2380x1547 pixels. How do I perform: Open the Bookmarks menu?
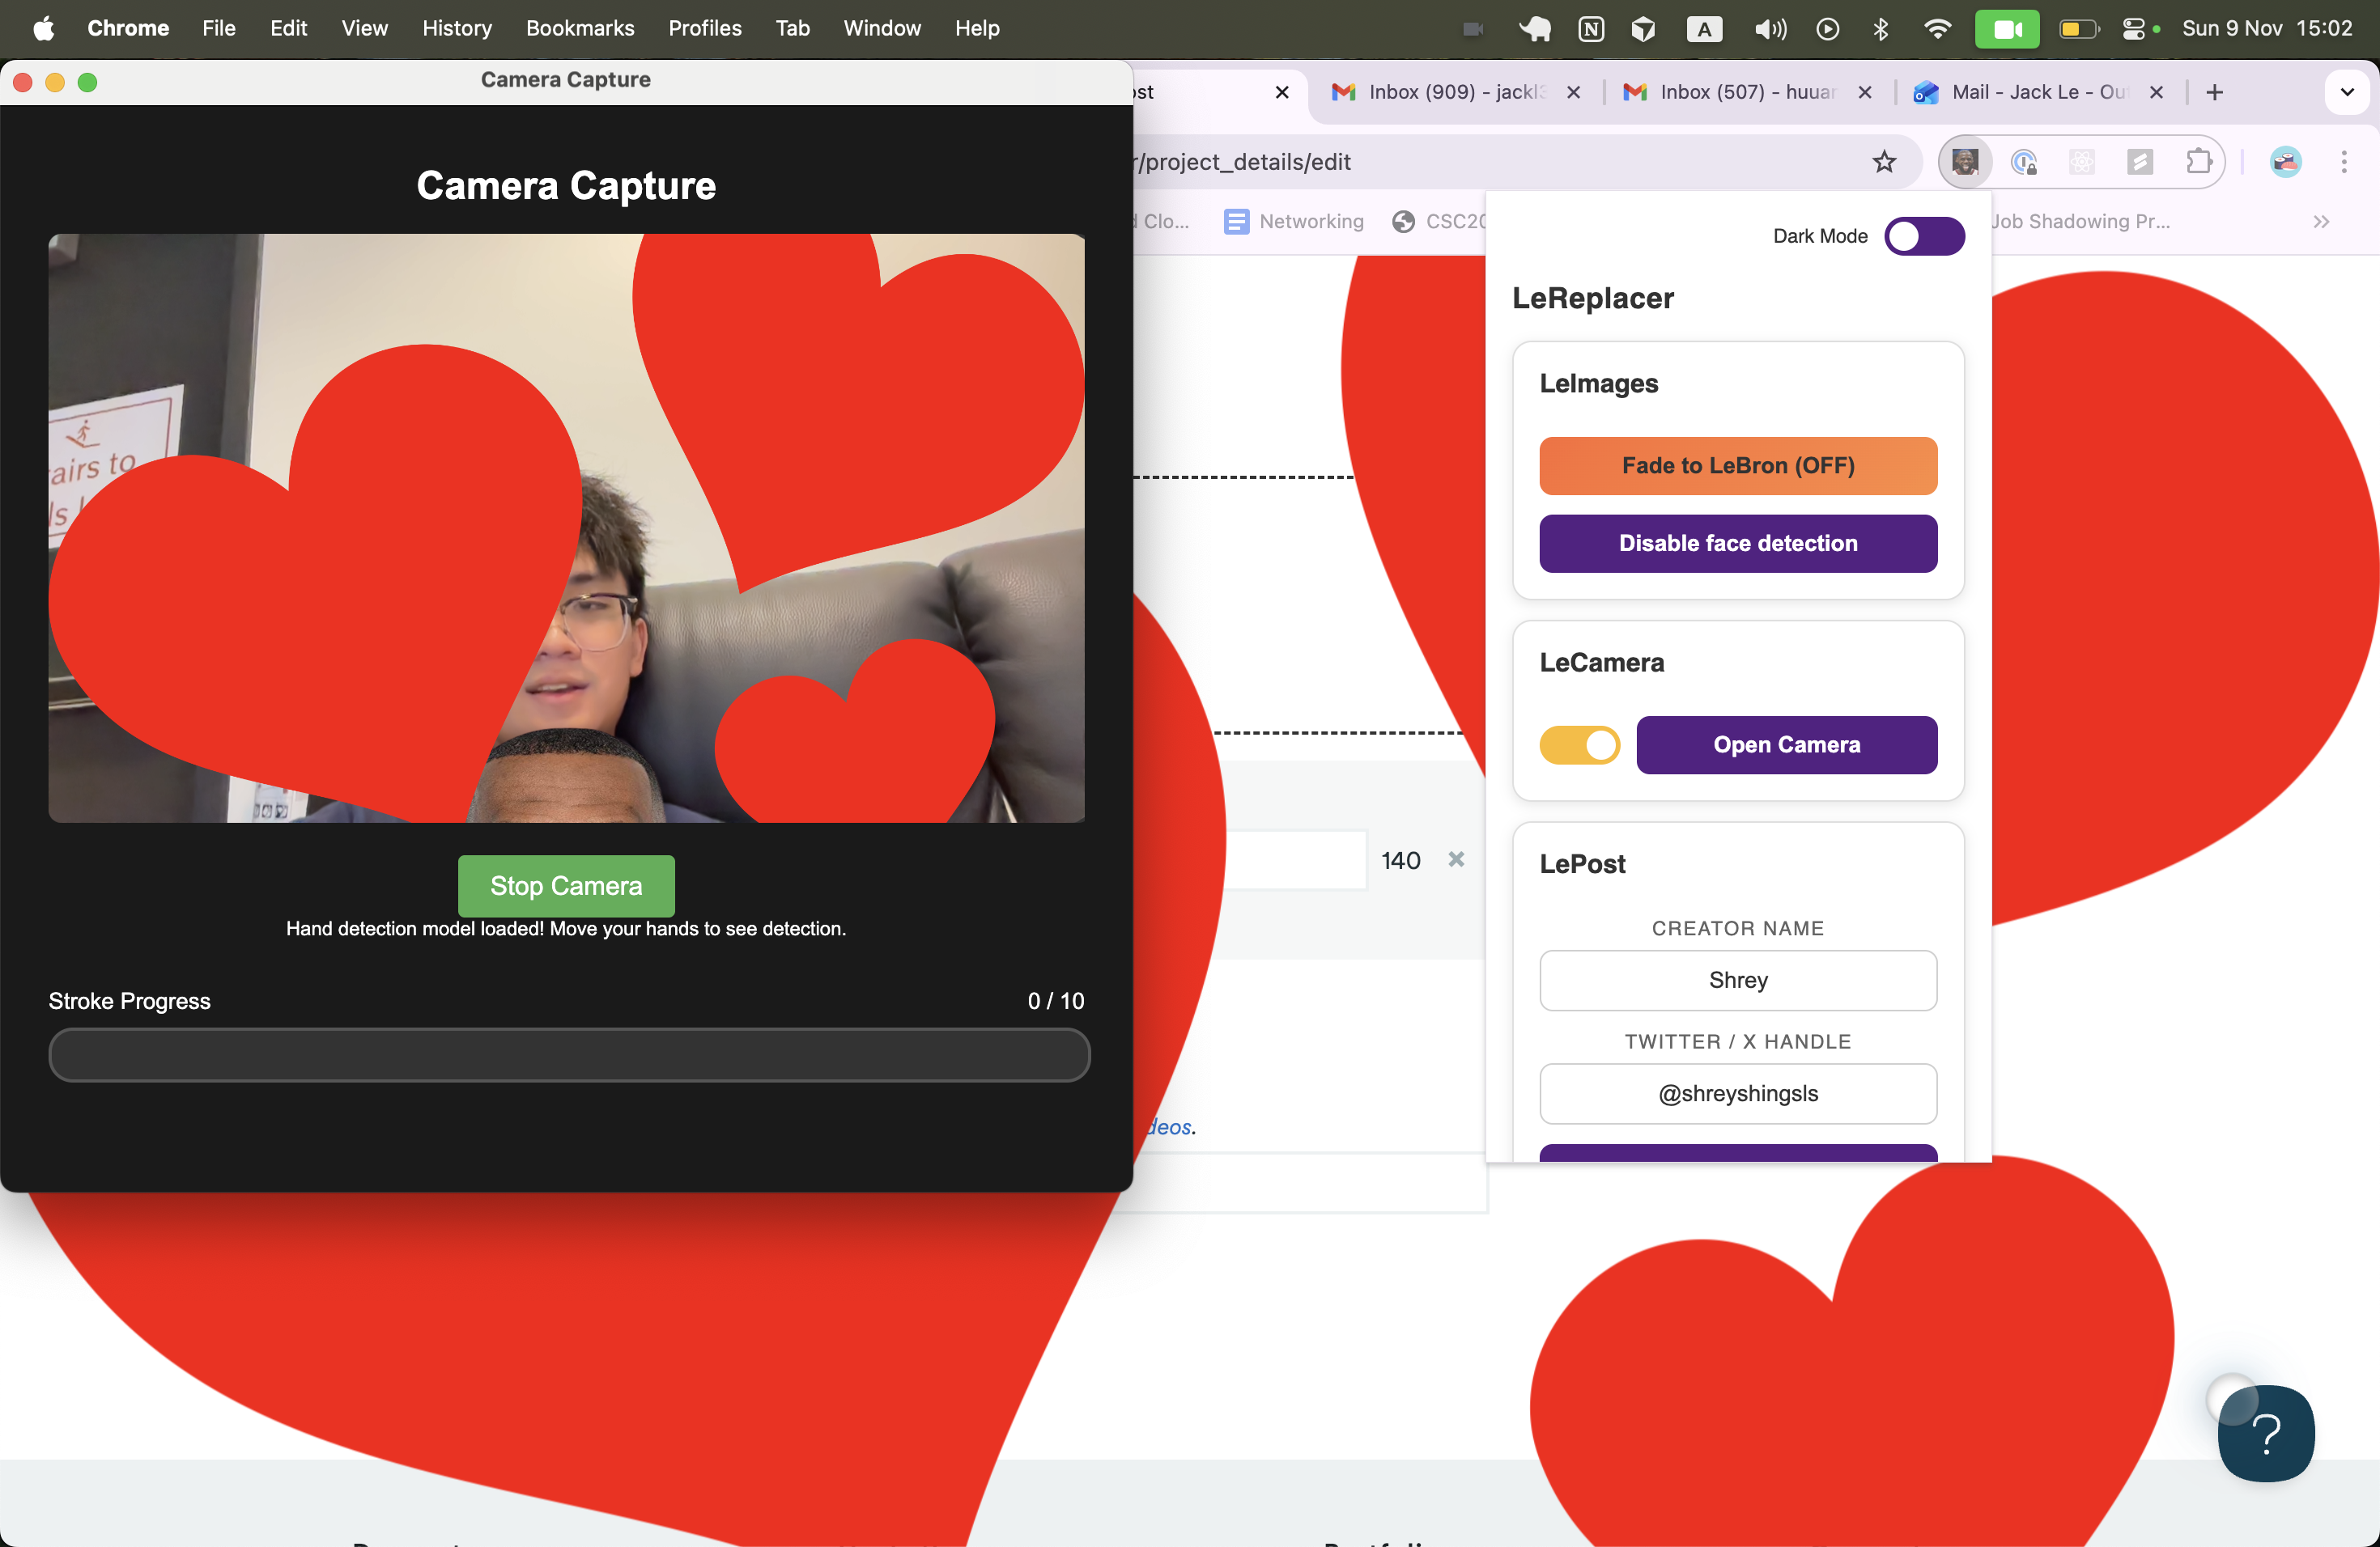pos(580,28)
